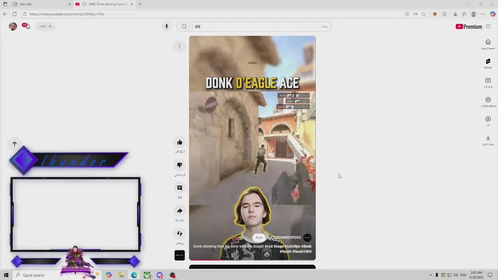Go to YouTube Premium home logo
The width and height of the screenshot is (498, 280).
pyautogui.click(x=469, y=26)
